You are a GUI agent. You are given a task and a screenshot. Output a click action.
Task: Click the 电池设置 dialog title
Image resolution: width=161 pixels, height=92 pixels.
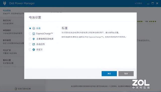click(x=35, y=17)
